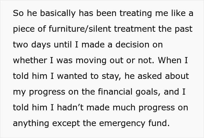The width and height of the screenshot is (204, 138).
Task: Click the word "financial"
Action: pos(122,92)
